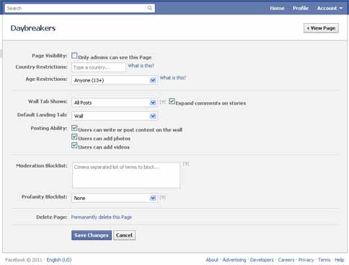Click the search magnifier icon
This screenshot has height=265, width=349.
coord(150,8)
